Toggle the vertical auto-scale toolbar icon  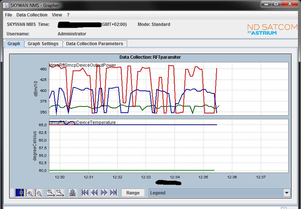(20, 193)
